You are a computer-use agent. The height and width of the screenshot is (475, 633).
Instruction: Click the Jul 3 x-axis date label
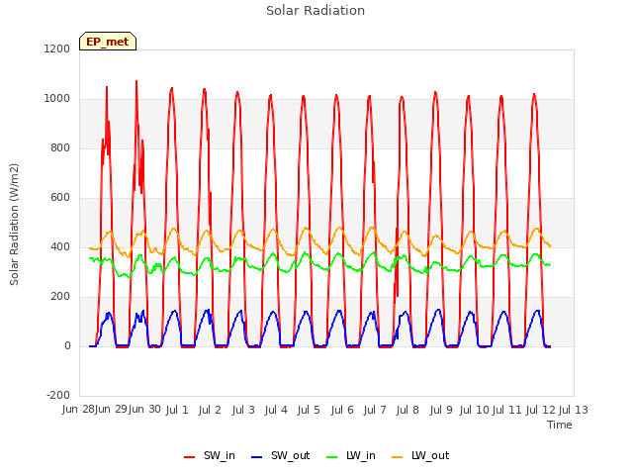[x=243, y=410]
